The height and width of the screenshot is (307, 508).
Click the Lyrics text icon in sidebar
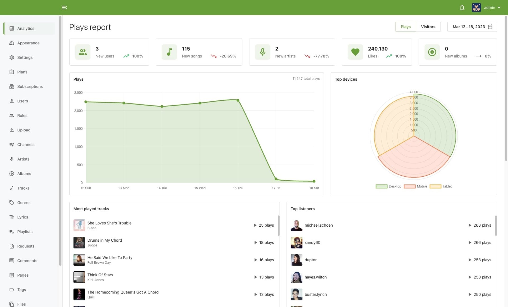pos(12,217)
